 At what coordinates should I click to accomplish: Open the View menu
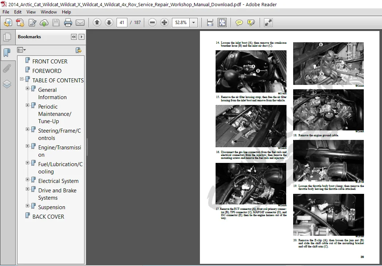coord(31,12)
